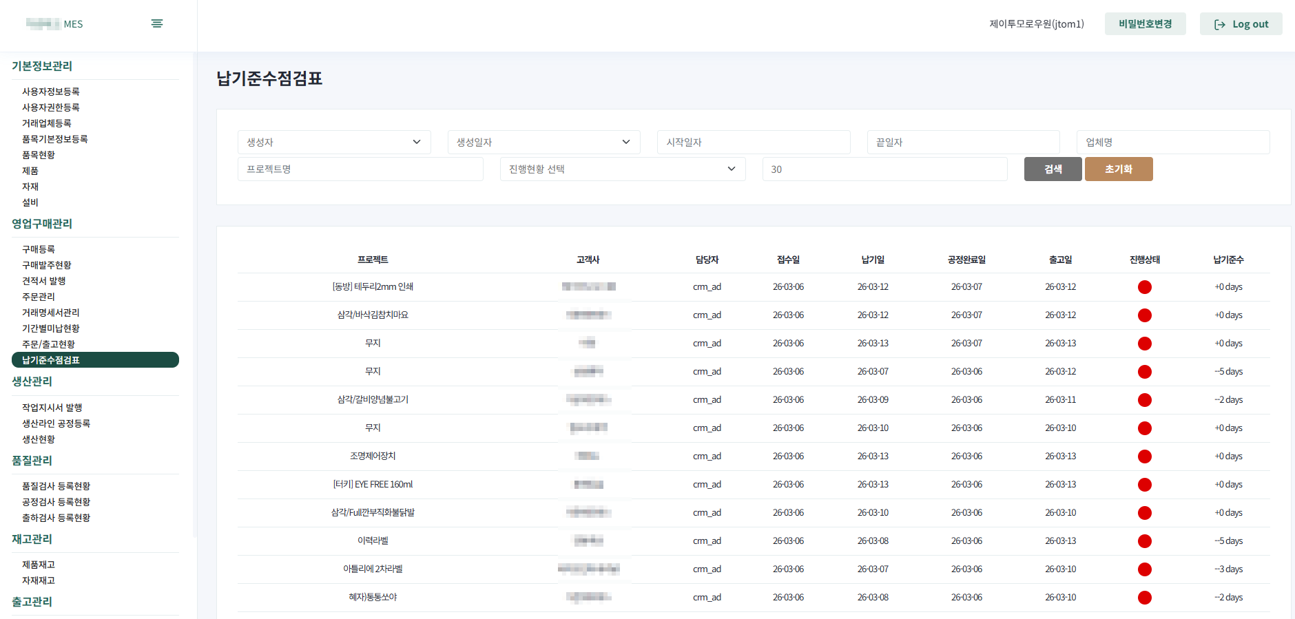
Task: Open 사용자정보등록 in the sidebar
Action: (x=51, y=92)
